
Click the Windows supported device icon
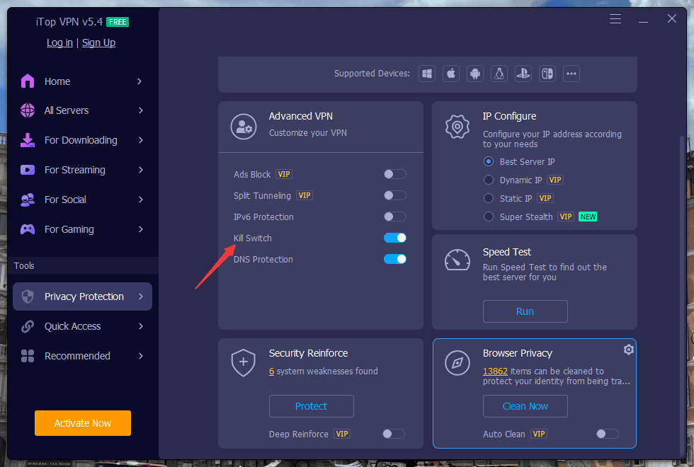coord(426,74)
